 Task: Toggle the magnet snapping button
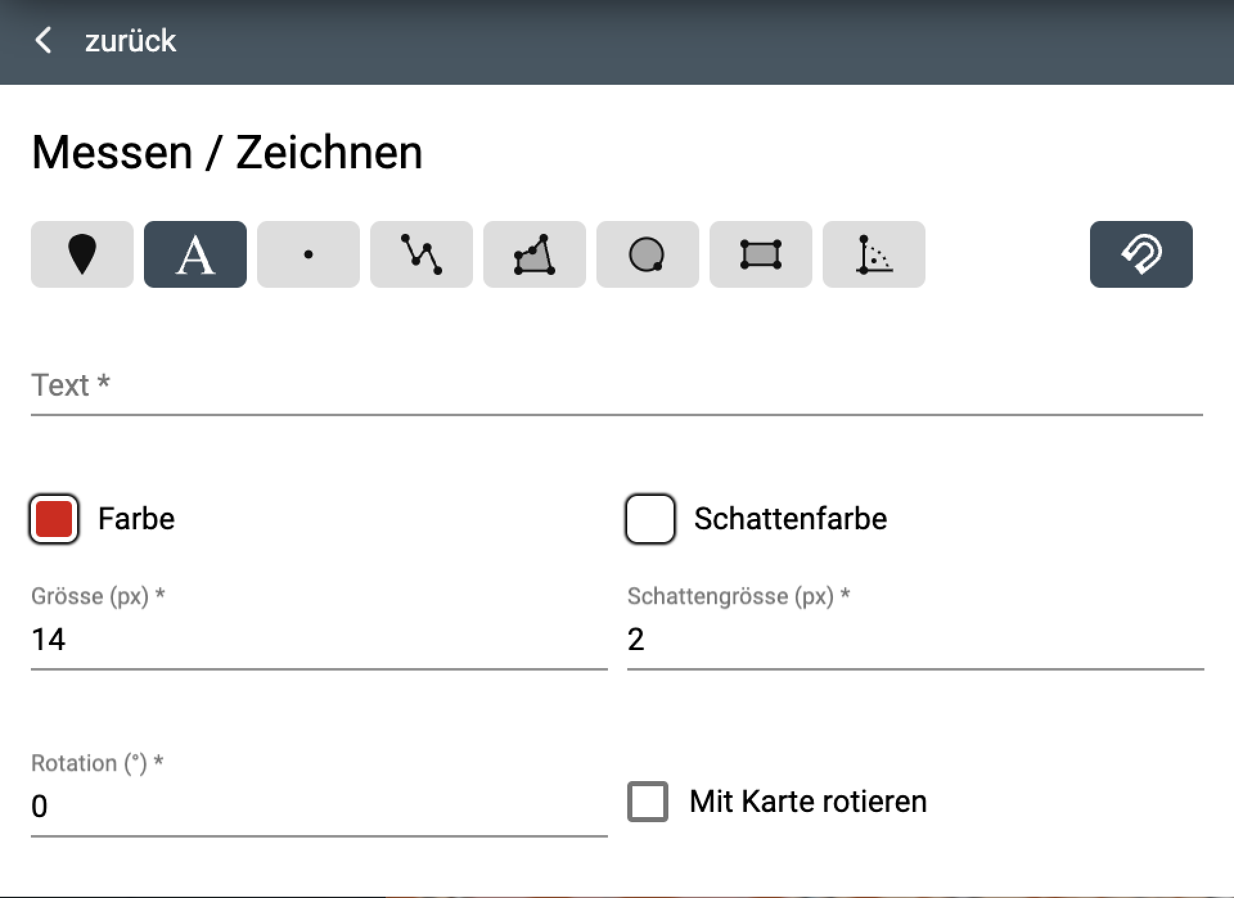(1141, 254)
